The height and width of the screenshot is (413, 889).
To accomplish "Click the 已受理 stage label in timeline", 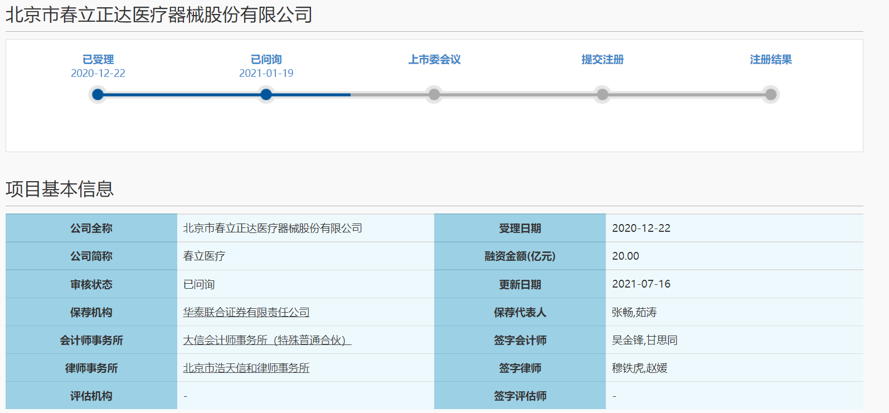I will (x=98, y=60).
